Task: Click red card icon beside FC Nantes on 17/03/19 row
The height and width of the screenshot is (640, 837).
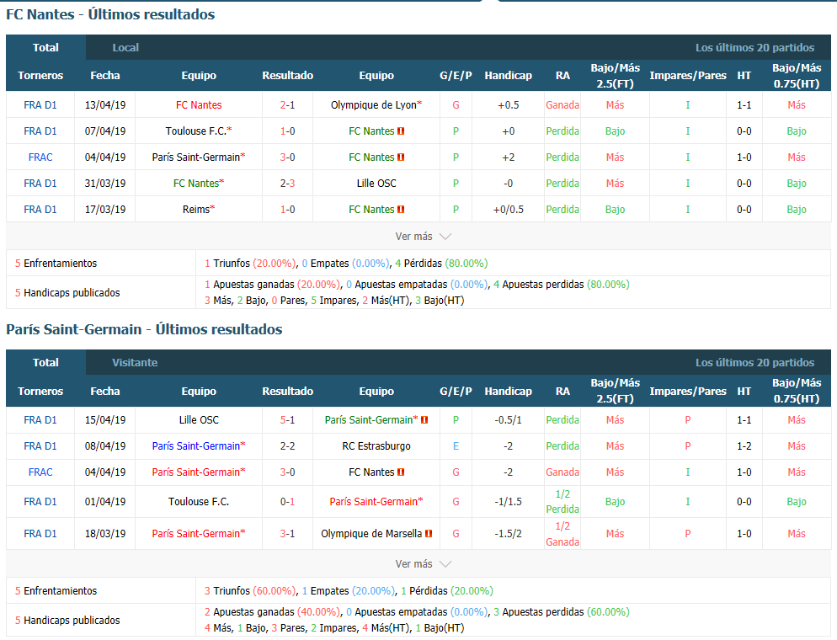Action: [x=401, y=210]
